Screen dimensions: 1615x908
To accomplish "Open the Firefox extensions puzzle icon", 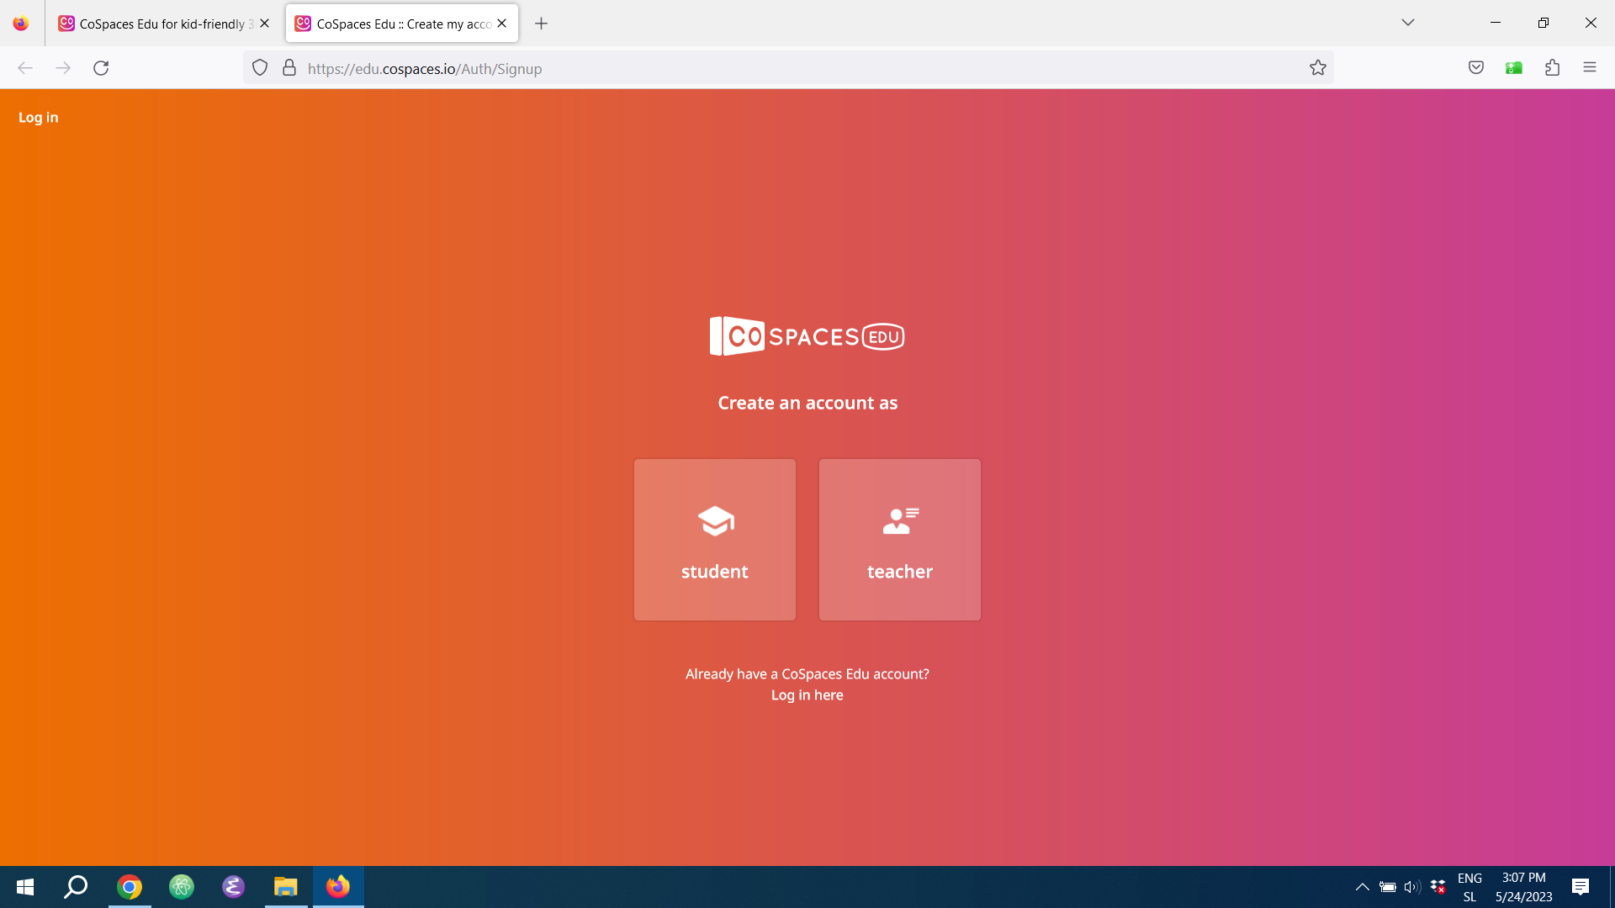I will coord(1552,68).
